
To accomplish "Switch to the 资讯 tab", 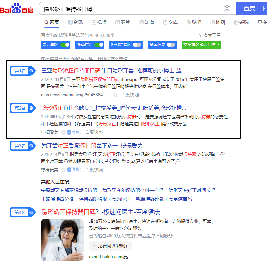I will pyautogui.click(x=75, y=22).
